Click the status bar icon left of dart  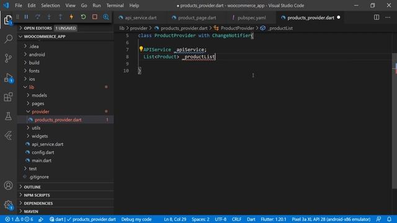41,219
